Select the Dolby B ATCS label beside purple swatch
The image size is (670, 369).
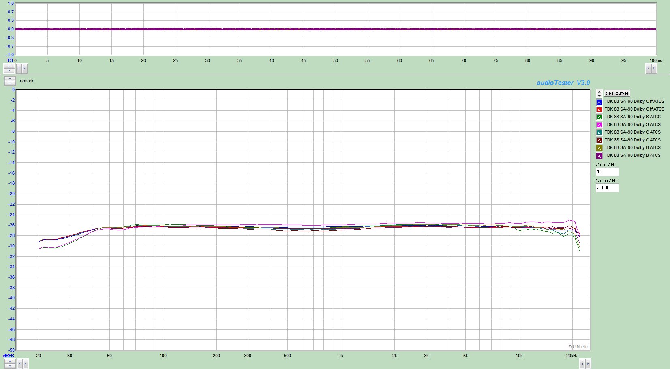point(632,156)
